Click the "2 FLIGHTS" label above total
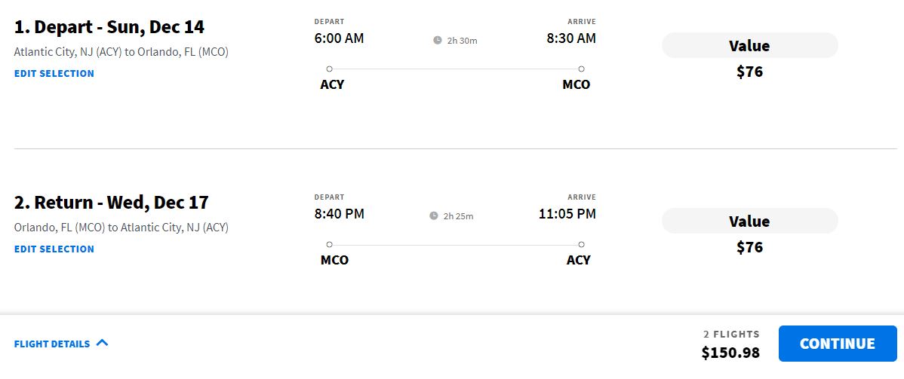 tap(731, 334)
